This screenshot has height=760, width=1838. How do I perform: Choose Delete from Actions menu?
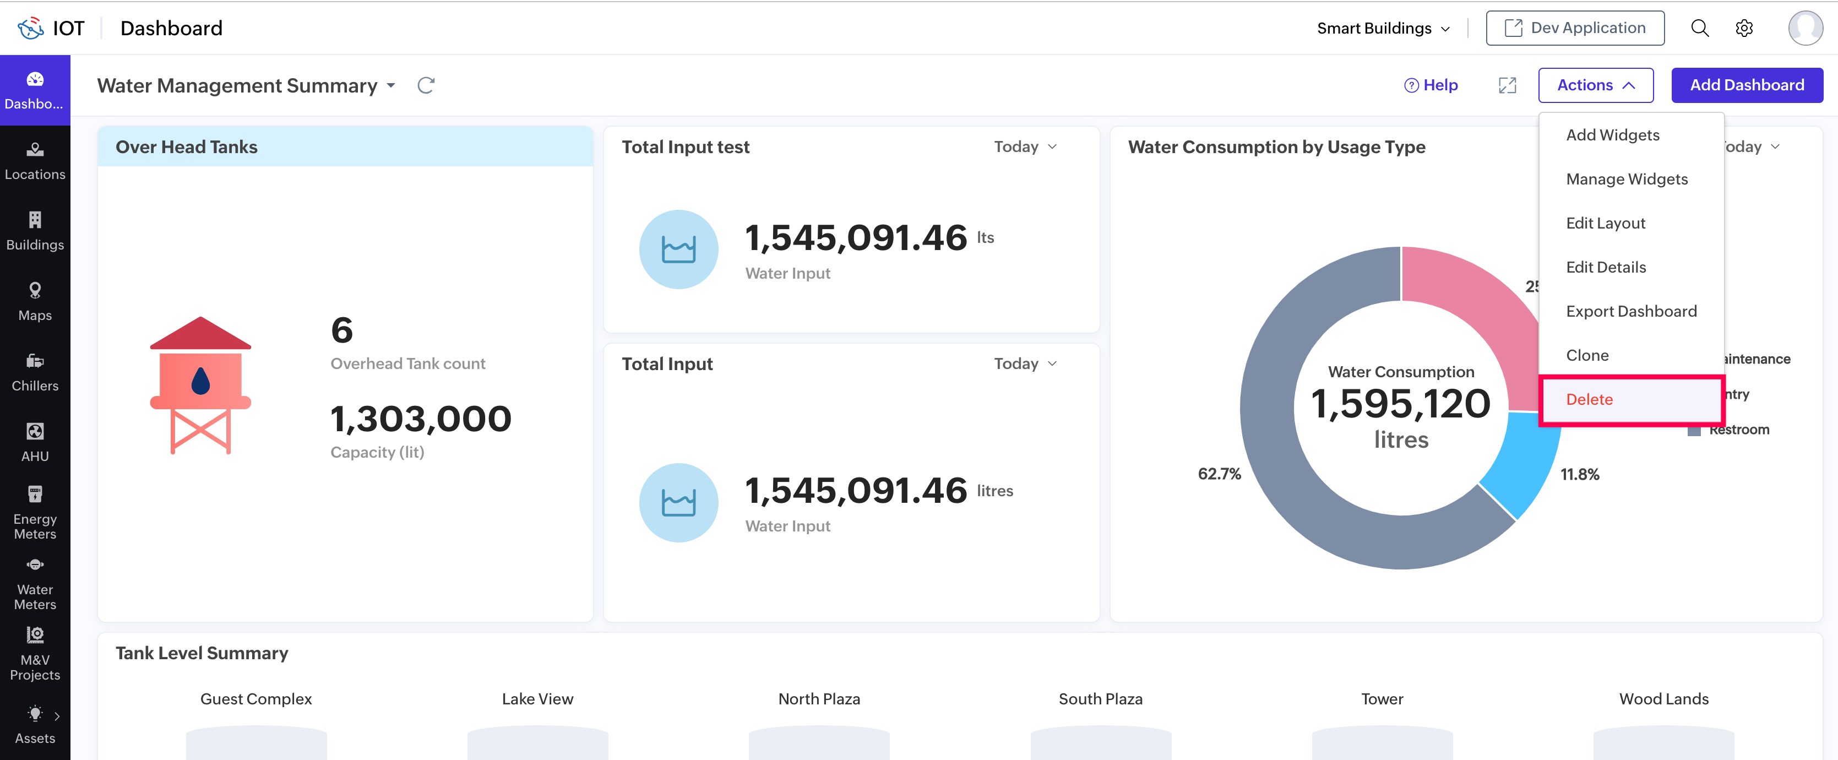pos(1589,400)
